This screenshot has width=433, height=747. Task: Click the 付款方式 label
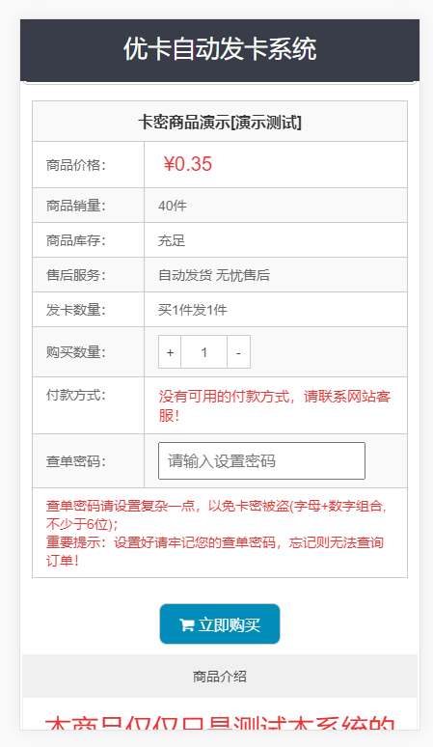click(x=75, y=395)
